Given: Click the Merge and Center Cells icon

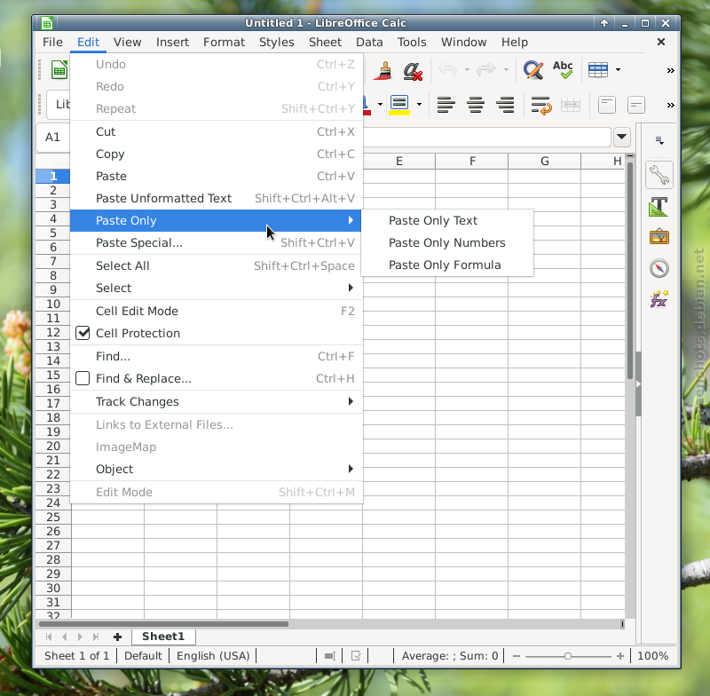Looking at the screenshot, I should click(571, 105).
